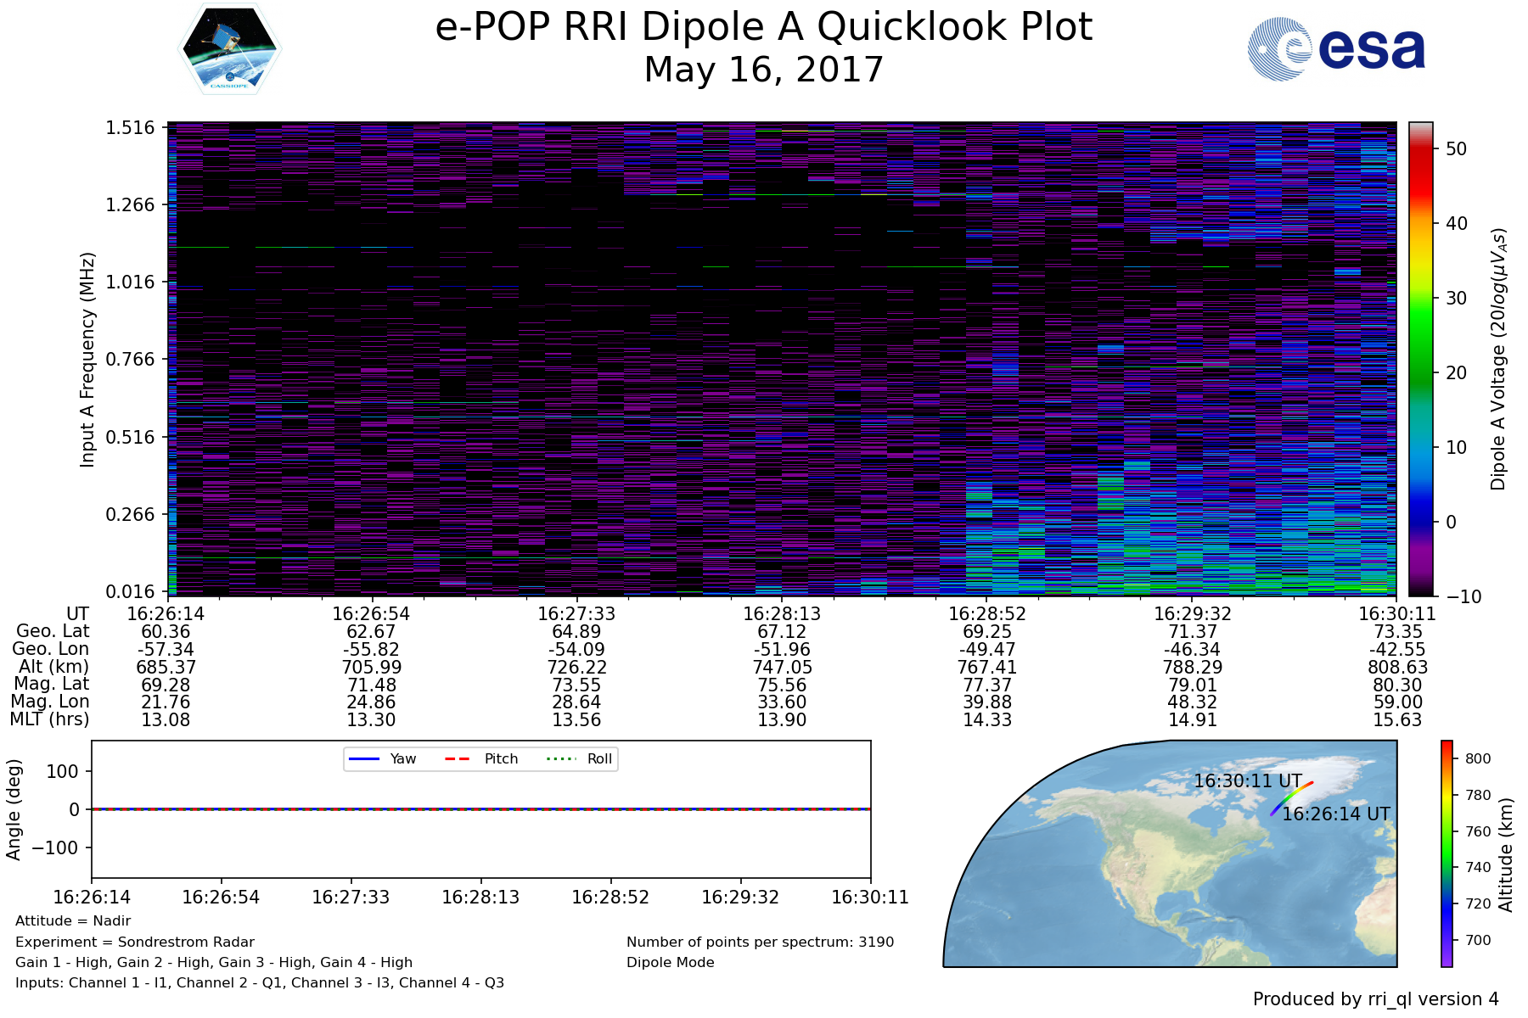Click the 'Input A Frequency (MHz)' axis label

point(87,359)
